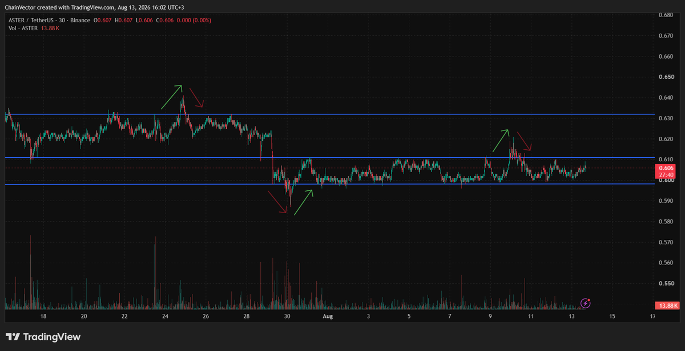Click the date label 11 on time axis

(x=531, y=316)
